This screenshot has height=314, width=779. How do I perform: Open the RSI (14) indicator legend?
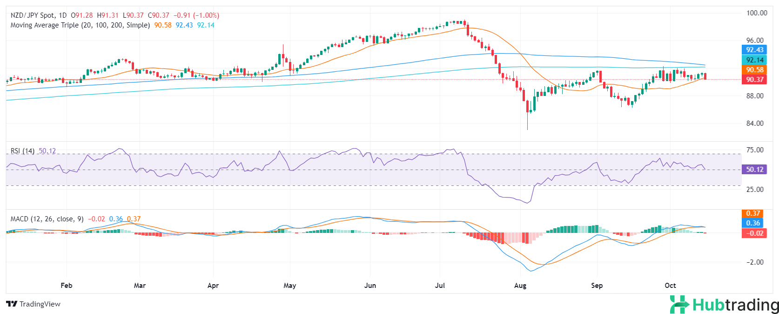coord(22,151)
